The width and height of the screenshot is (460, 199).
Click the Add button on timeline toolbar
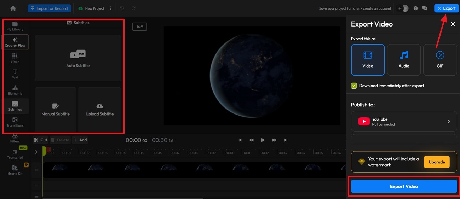pos(80,140)
